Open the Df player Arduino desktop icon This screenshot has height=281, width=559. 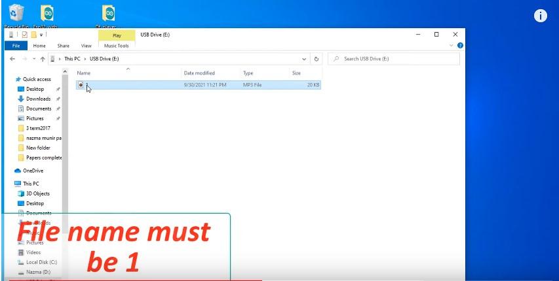[108, 16]
